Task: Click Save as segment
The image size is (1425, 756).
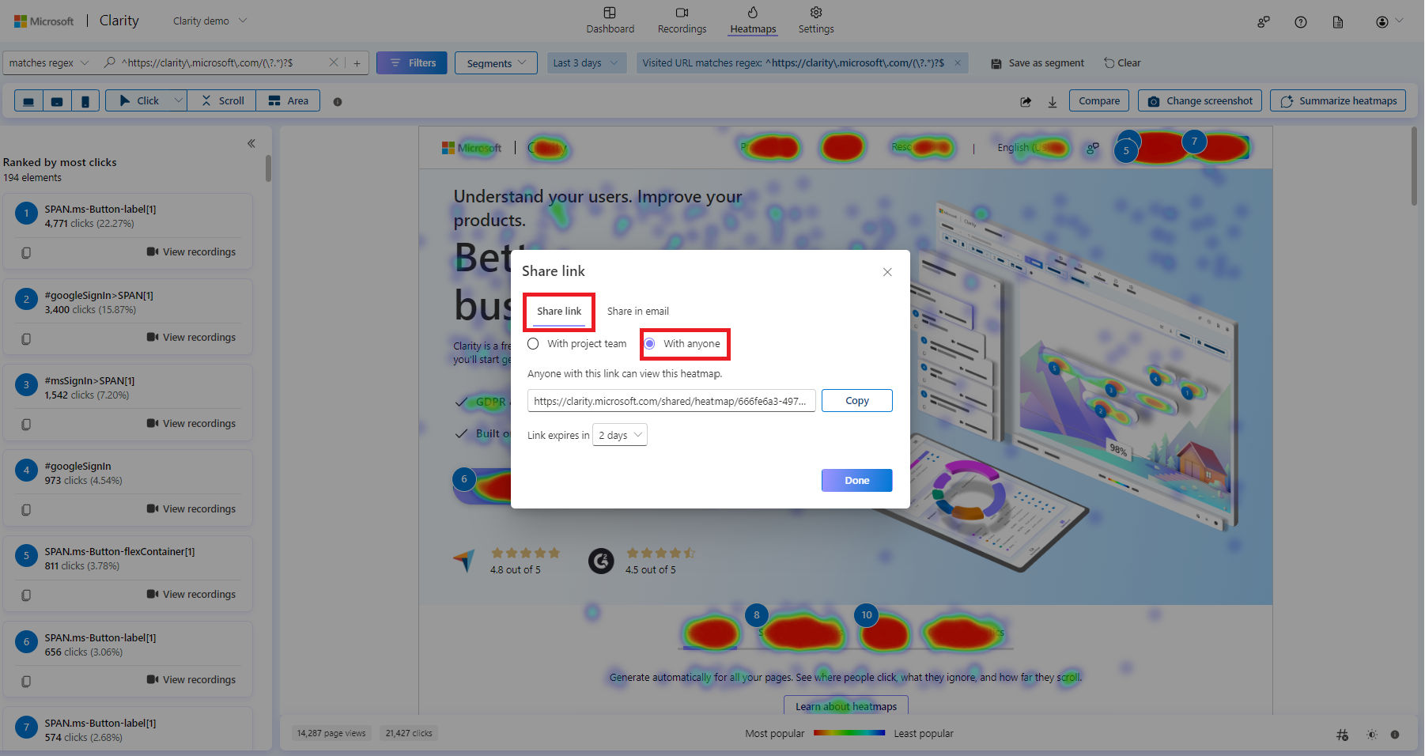Action: point(1038,63)
